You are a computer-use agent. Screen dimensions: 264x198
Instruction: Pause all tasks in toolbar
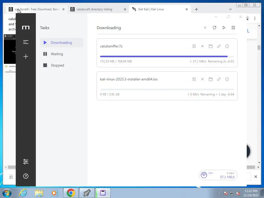pyautogui.click(x=233, y=28)
